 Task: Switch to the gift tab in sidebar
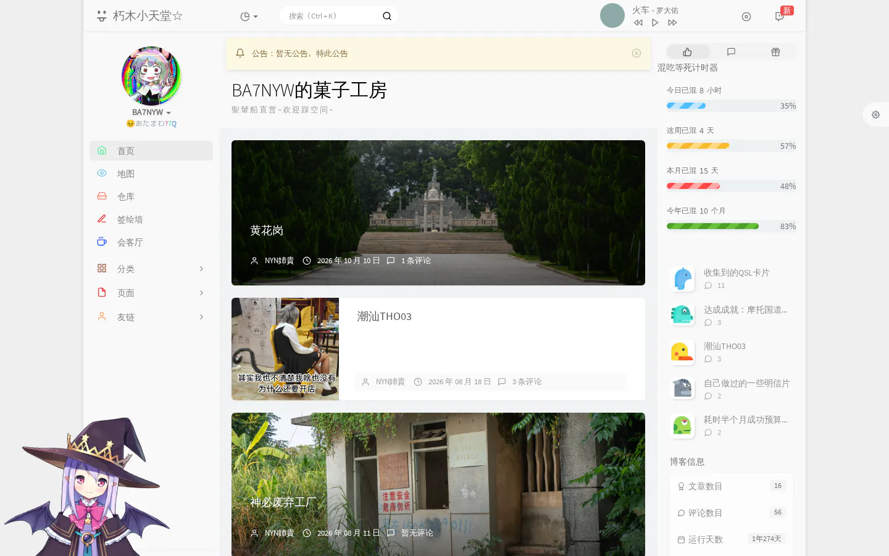(775, 52)
